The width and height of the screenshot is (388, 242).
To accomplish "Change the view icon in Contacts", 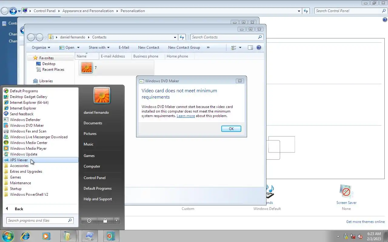I will (234, 47).
